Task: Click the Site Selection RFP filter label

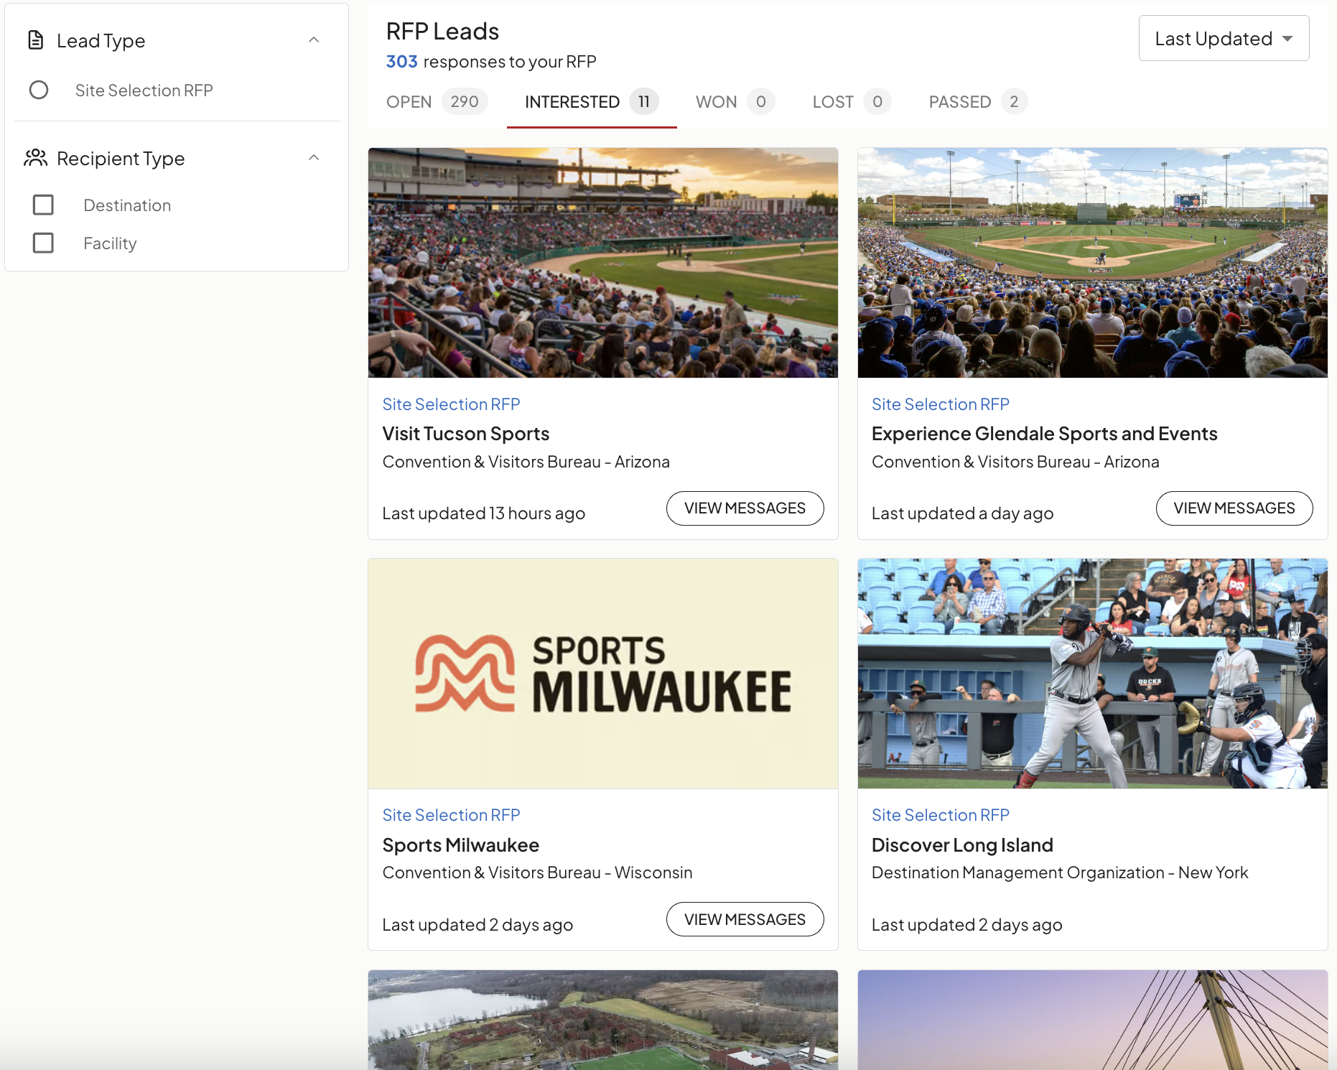Action: [144, 90]
